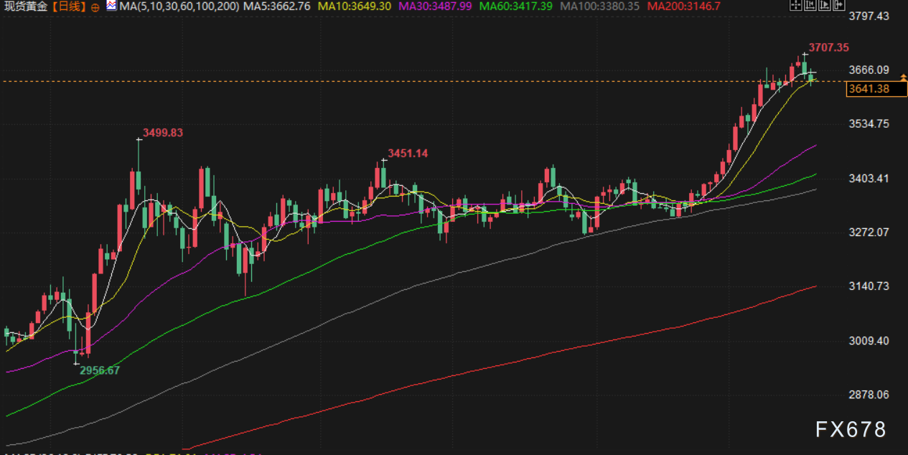908x455 pixels.
Task: Click the chart playback arrow icon
Action: coord(823,6)
